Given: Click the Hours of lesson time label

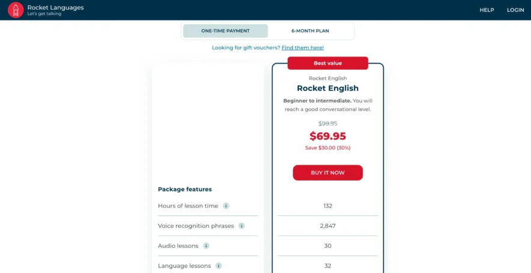Looking at the screenshot, I should [x=188, y=206].
